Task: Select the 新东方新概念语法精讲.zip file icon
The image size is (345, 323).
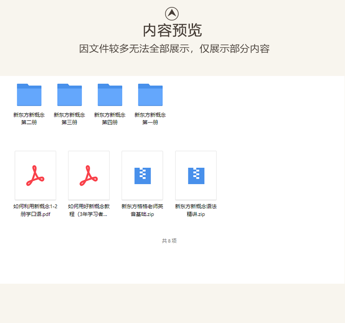Action: (196, 175)
